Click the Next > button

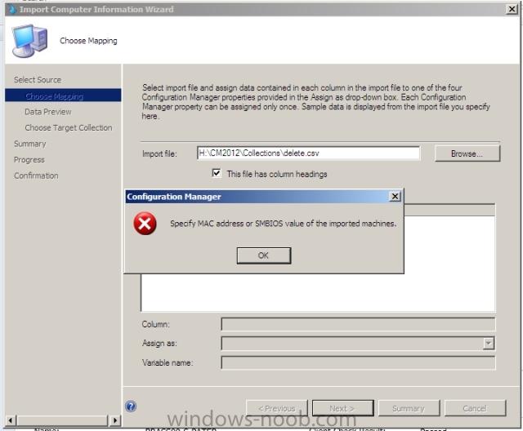pos(342,408)
